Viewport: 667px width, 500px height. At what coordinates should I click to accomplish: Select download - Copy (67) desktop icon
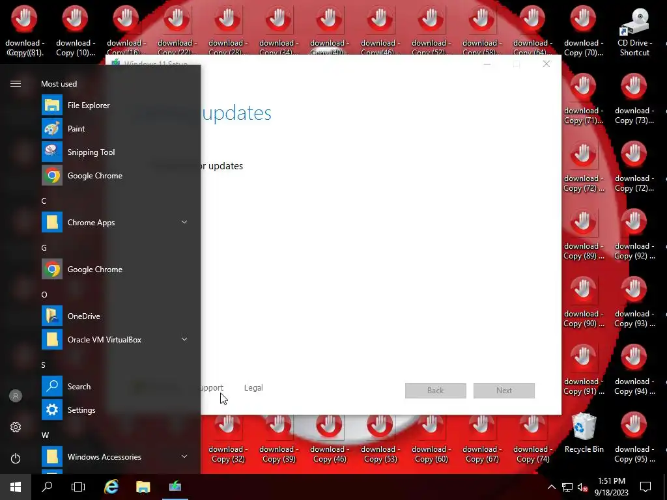[x=482, y=439]
